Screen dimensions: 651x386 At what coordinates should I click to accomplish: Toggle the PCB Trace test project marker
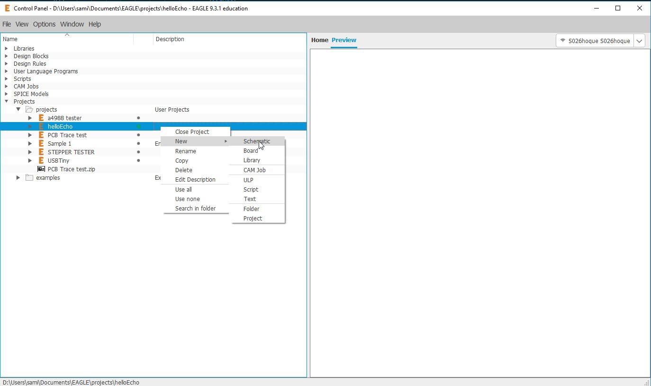(x=138, y=135)
